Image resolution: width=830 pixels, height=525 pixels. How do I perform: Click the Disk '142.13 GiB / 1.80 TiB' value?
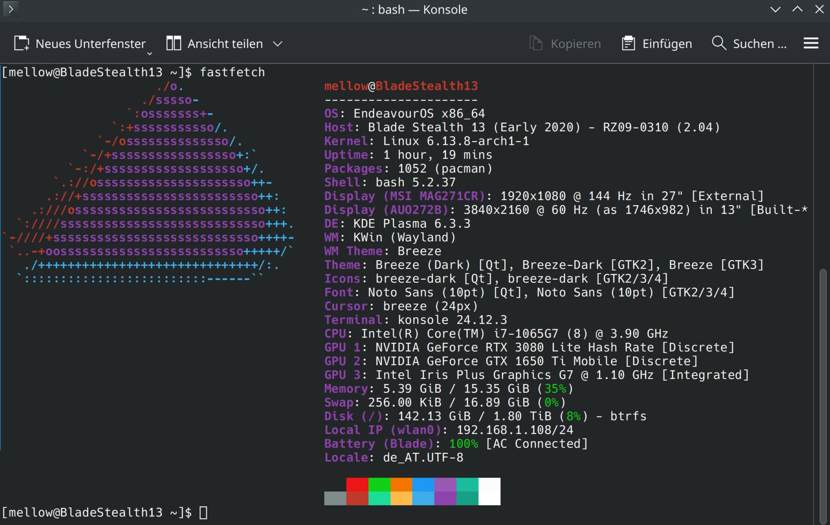[475, 416]
